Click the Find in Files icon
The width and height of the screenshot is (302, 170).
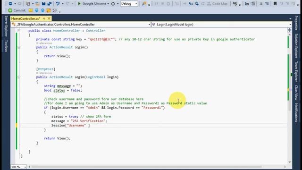(x=144, y=4)
